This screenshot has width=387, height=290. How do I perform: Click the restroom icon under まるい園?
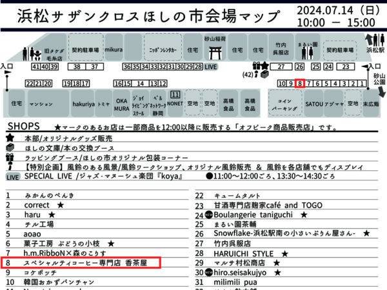pyautogui.click(x=307, y=53)
